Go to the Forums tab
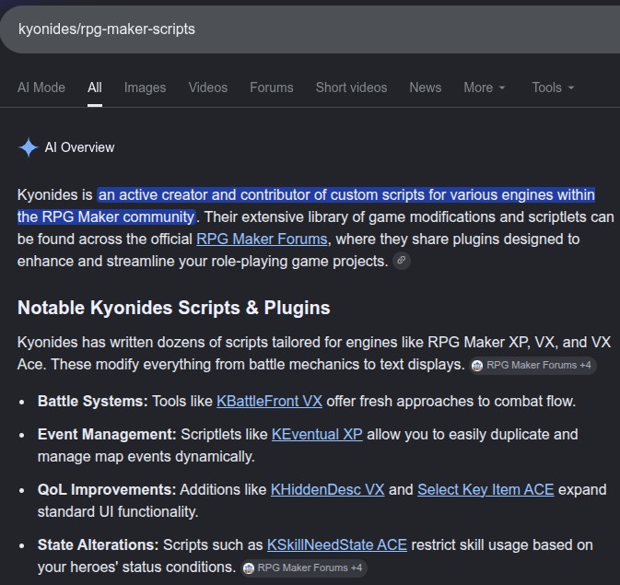 click(x=272, y=88)
